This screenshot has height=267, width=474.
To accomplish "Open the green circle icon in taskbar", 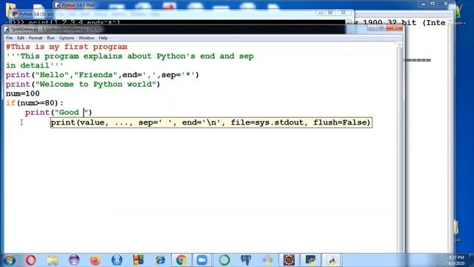I will (224, 260).
